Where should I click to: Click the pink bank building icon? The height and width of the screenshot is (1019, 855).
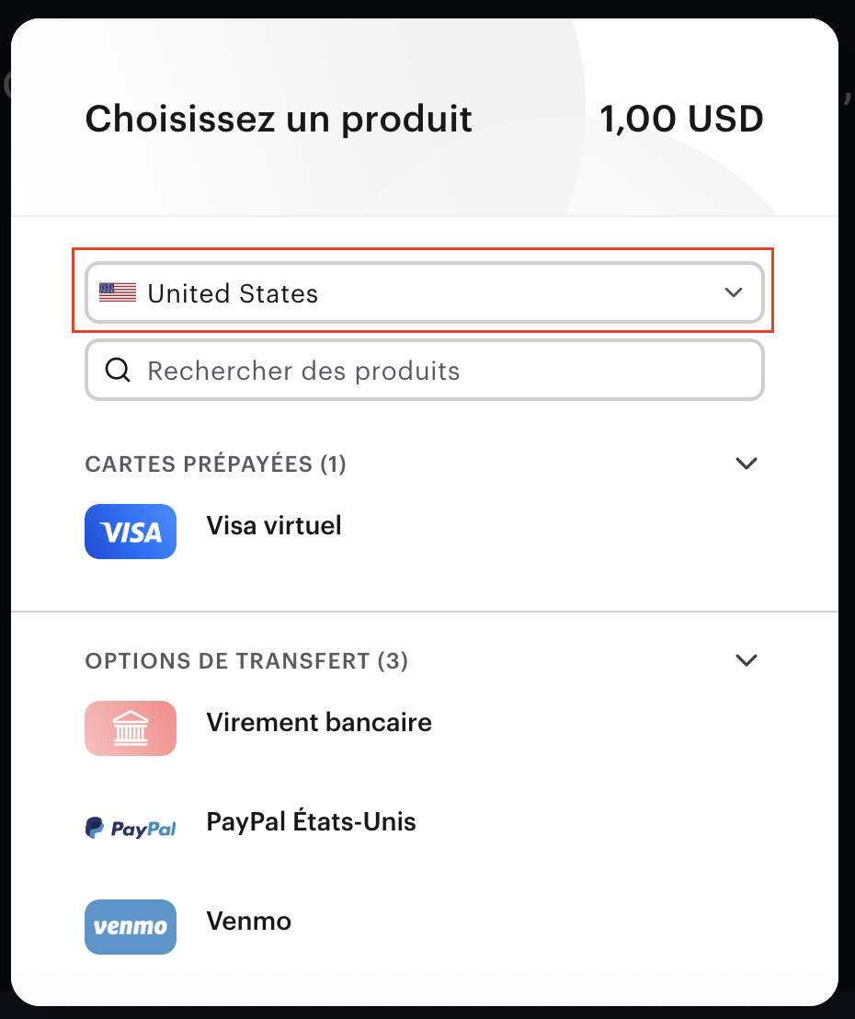click(131, 728)
